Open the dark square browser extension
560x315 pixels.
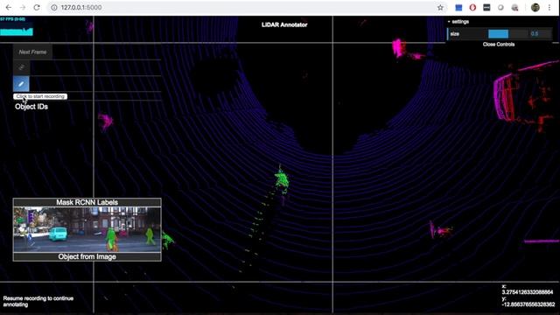point(486,8)
